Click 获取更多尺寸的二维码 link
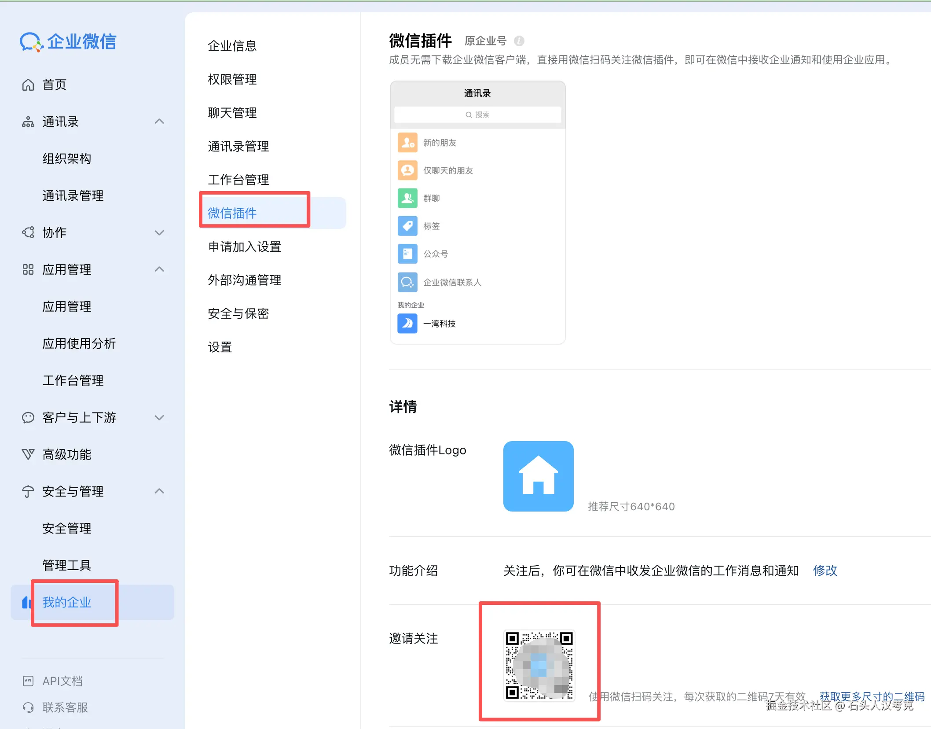Viewport: 931px width, 729px height. click(871, 696)
